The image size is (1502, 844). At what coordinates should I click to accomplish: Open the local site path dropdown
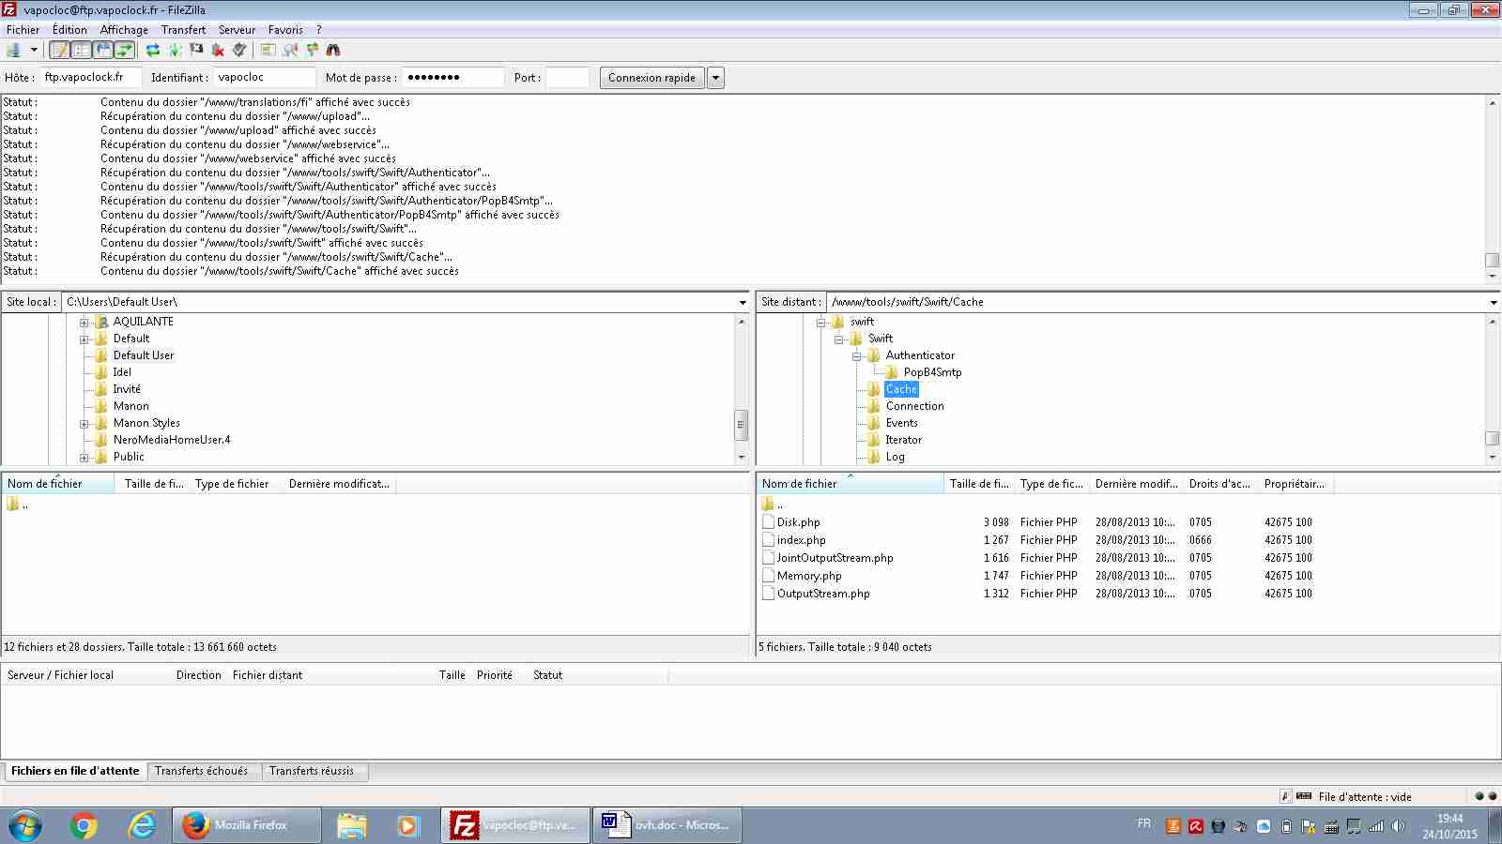pos(743,302)
